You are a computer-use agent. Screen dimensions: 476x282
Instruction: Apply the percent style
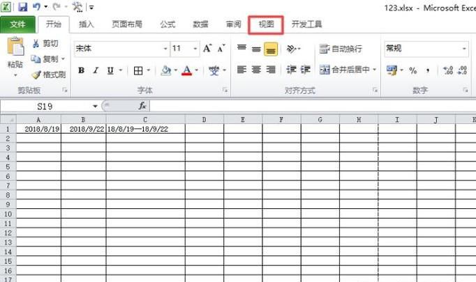pos(413,70)
